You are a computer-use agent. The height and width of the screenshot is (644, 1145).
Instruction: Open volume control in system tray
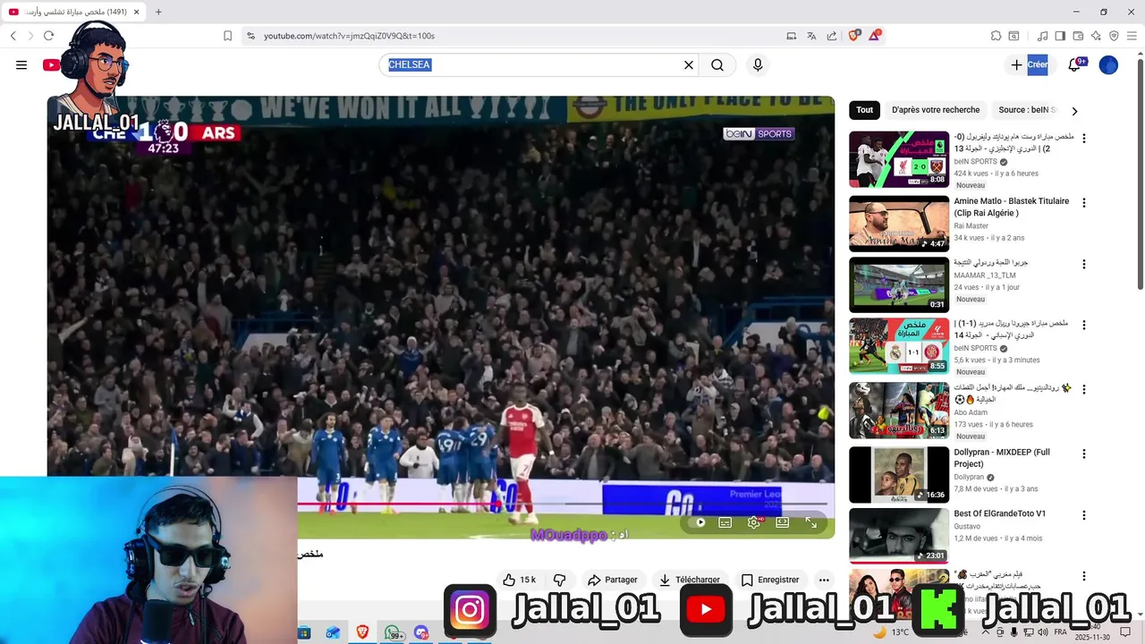pyautogui.click(x=1041, y=632)
